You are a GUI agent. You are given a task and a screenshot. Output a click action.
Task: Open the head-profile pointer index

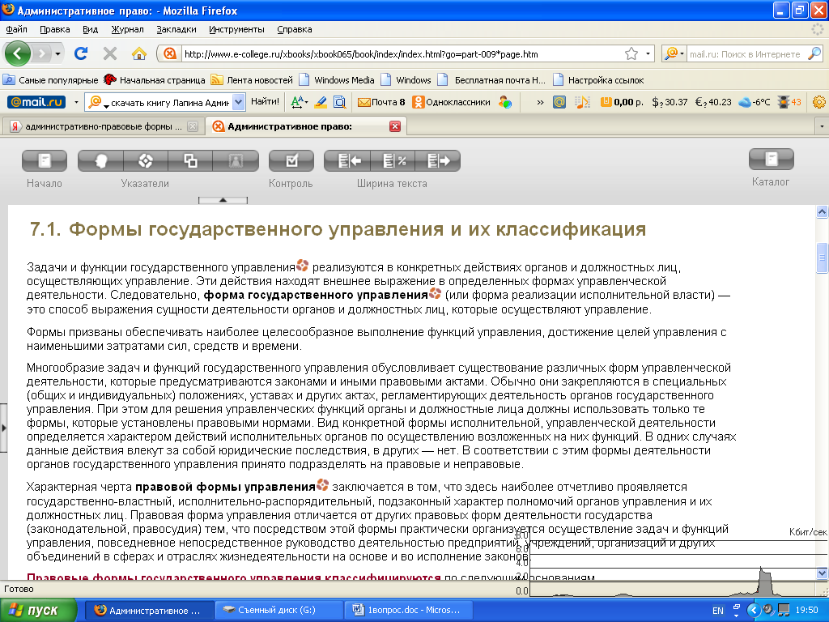(x=101, y=161)
